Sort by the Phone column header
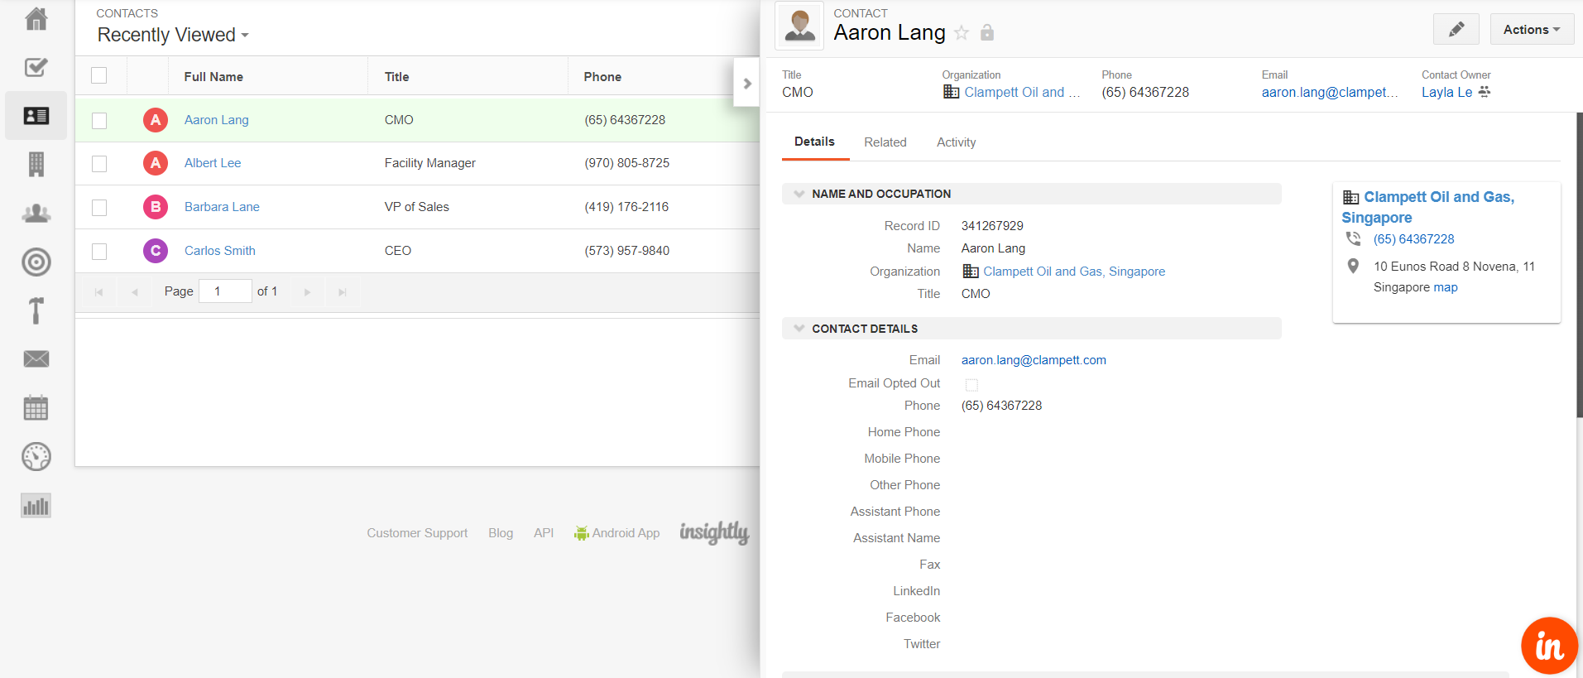1583x678 pixels. (x=602, y=76)
